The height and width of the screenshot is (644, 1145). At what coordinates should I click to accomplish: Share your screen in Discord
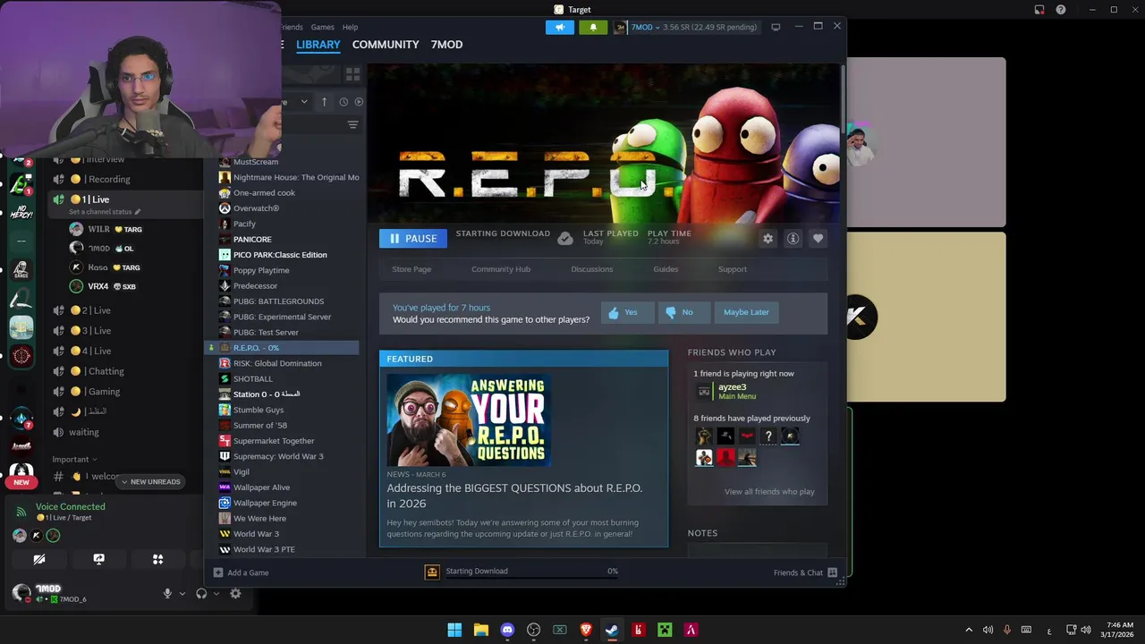(99, 559)
